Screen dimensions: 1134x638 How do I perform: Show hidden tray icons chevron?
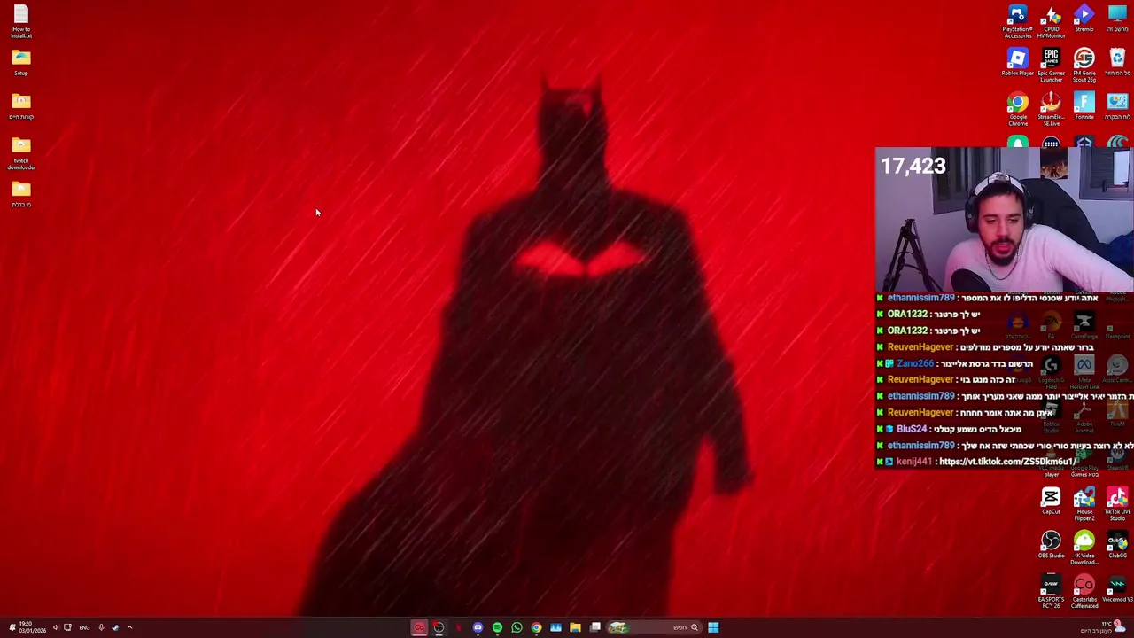click(129, 627)
